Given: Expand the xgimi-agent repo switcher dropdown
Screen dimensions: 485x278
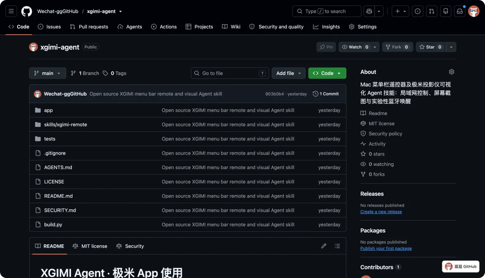Looking at the screenshot, I should [121, 11].
